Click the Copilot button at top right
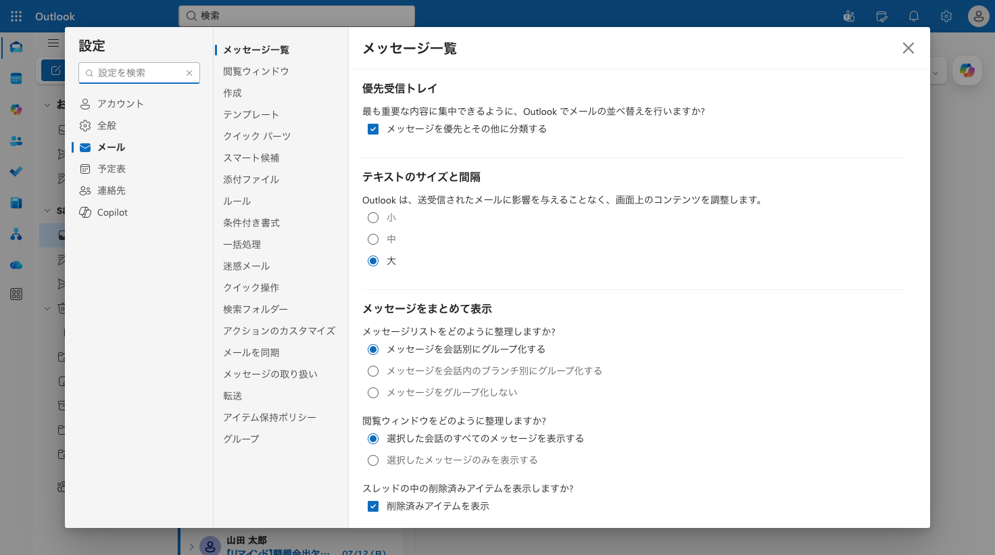Image resolution: width=995 pixels, height=555 pixels. (x=967, y=70)
